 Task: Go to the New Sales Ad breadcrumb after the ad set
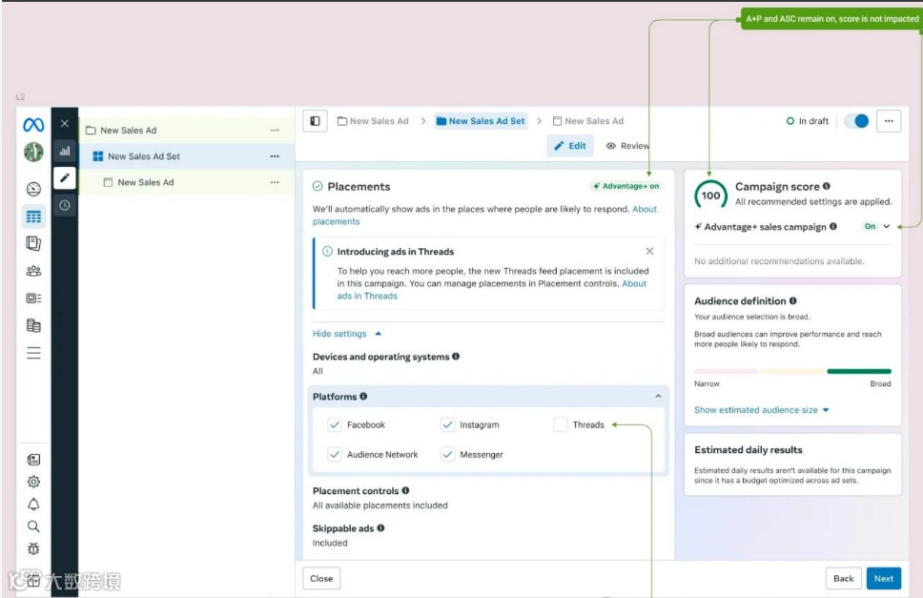[x=588, y=121]
